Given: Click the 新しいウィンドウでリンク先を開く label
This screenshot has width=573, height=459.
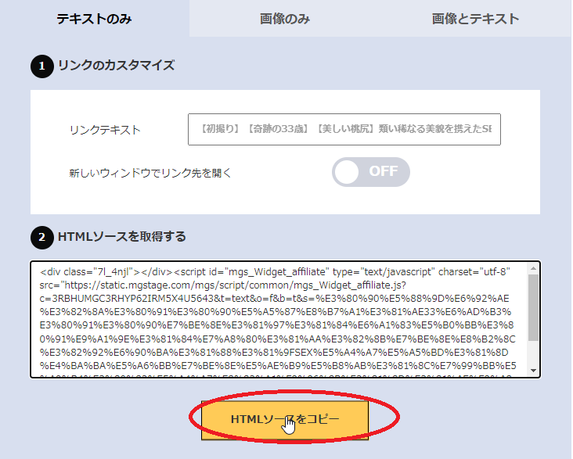Looking at the screenshot, I should (x=150, y=172).
